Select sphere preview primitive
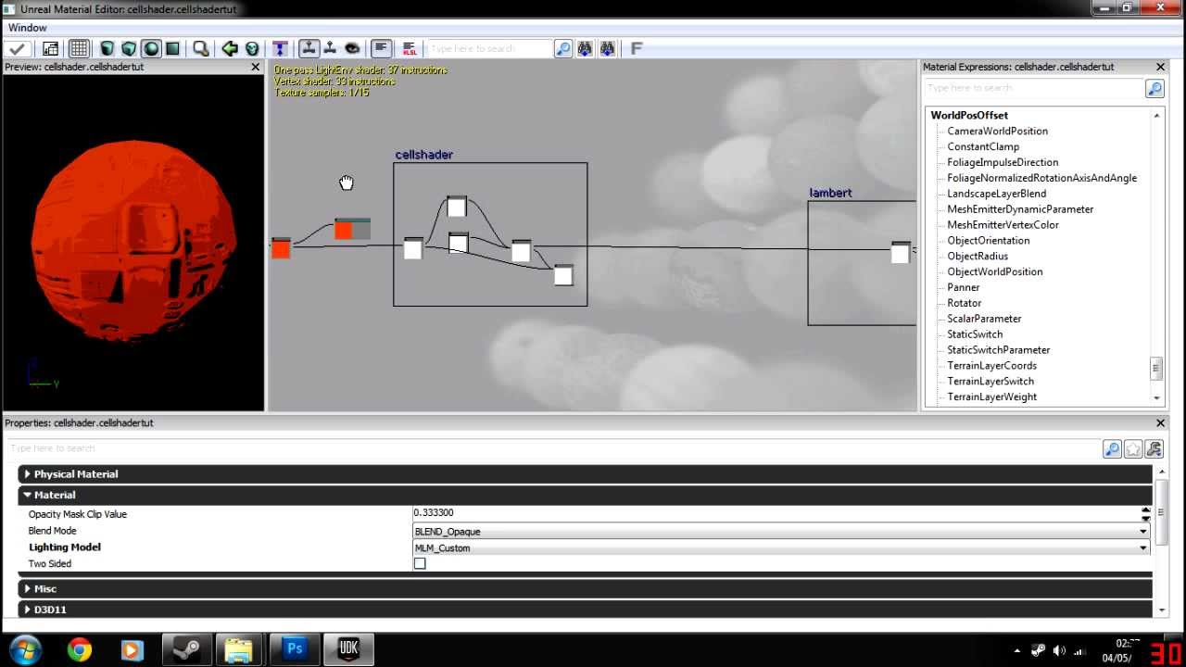Screen dimensions: 1186x667 [x=150, y=48]
